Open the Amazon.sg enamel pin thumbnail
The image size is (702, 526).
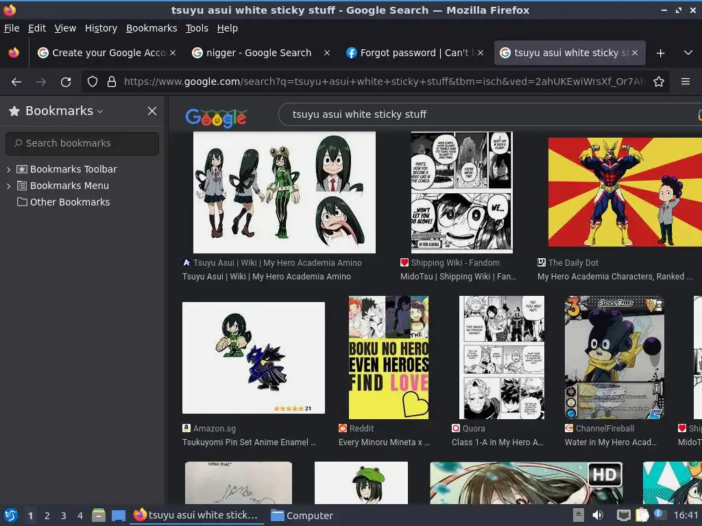[254, 358]
